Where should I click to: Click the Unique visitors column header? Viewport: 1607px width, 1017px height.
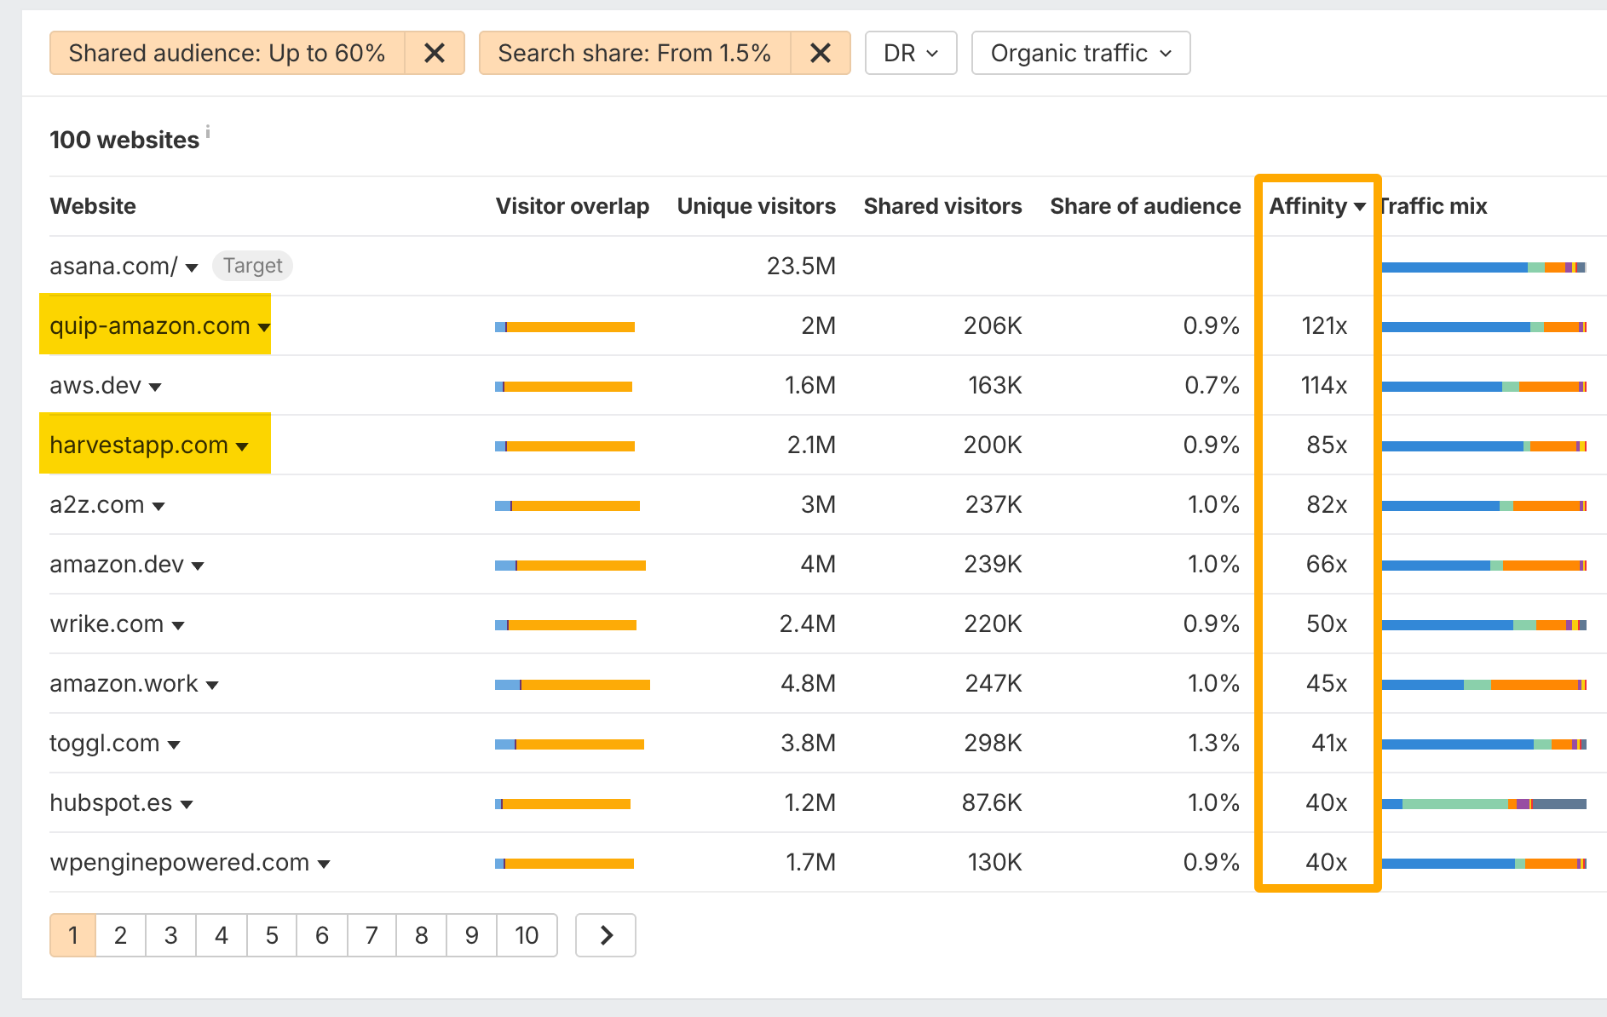[x=757, y=206]
